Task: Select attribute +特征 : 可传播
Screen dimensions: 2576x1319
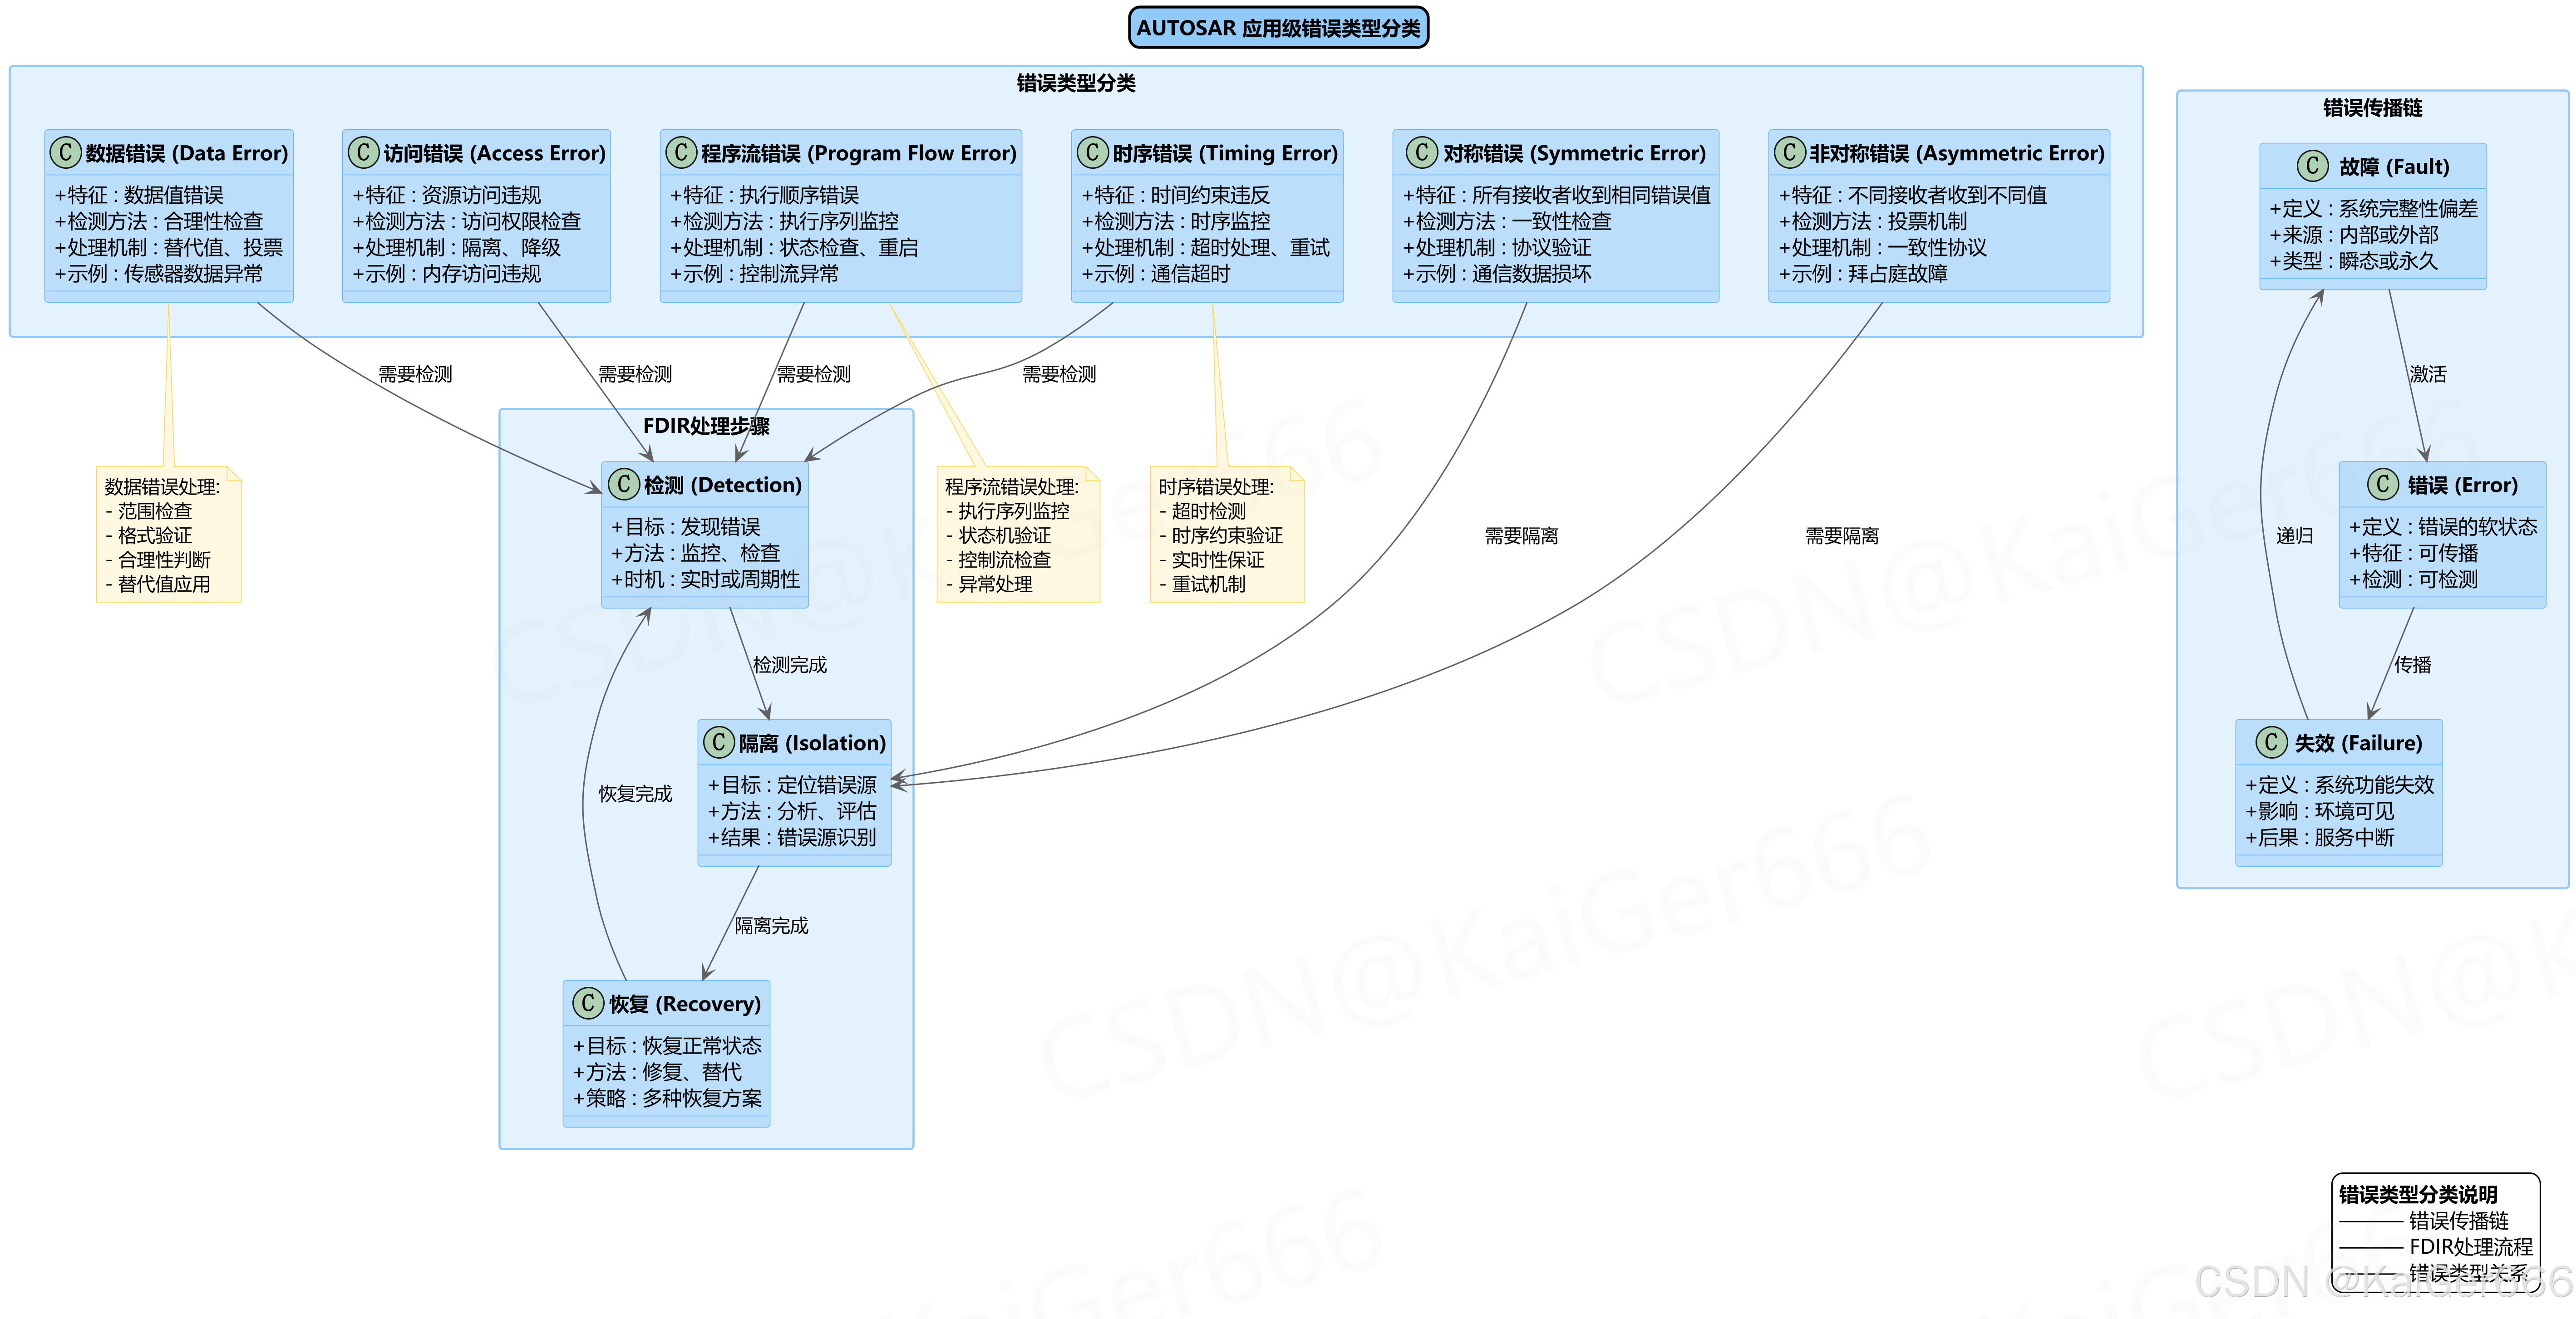Action: (2413, 554)
